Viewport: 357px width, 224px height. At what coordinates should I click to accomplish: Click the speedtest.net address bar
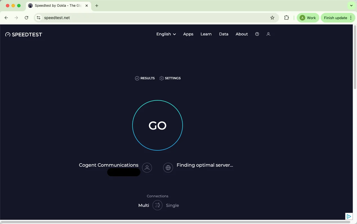click(155, 18)
